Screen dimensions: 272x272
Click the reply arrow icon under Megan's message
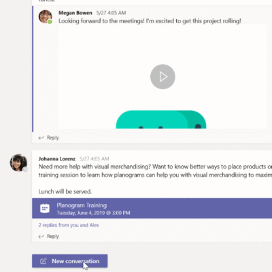click(x=41, y=138)
